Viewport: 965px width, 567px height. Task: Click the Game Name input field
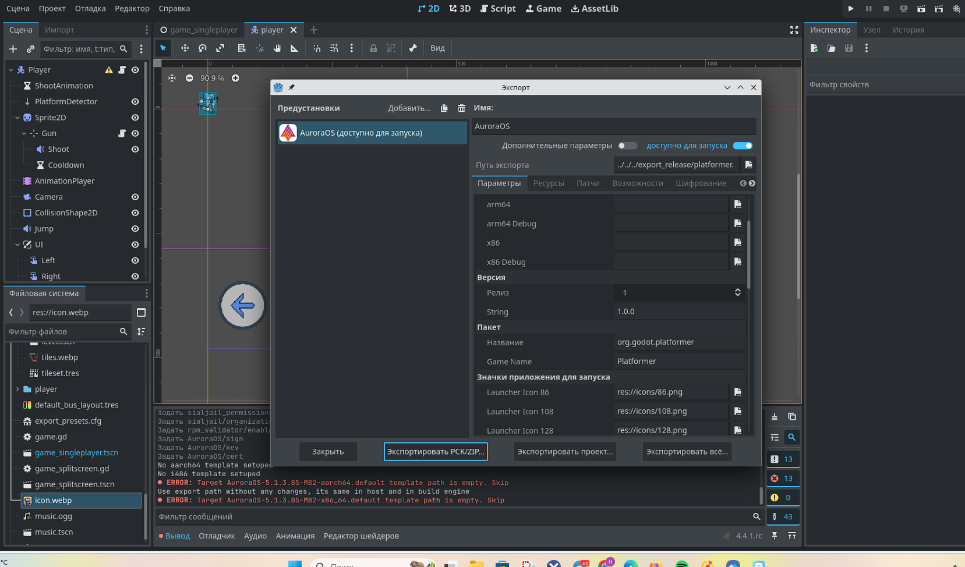point(678,362)
